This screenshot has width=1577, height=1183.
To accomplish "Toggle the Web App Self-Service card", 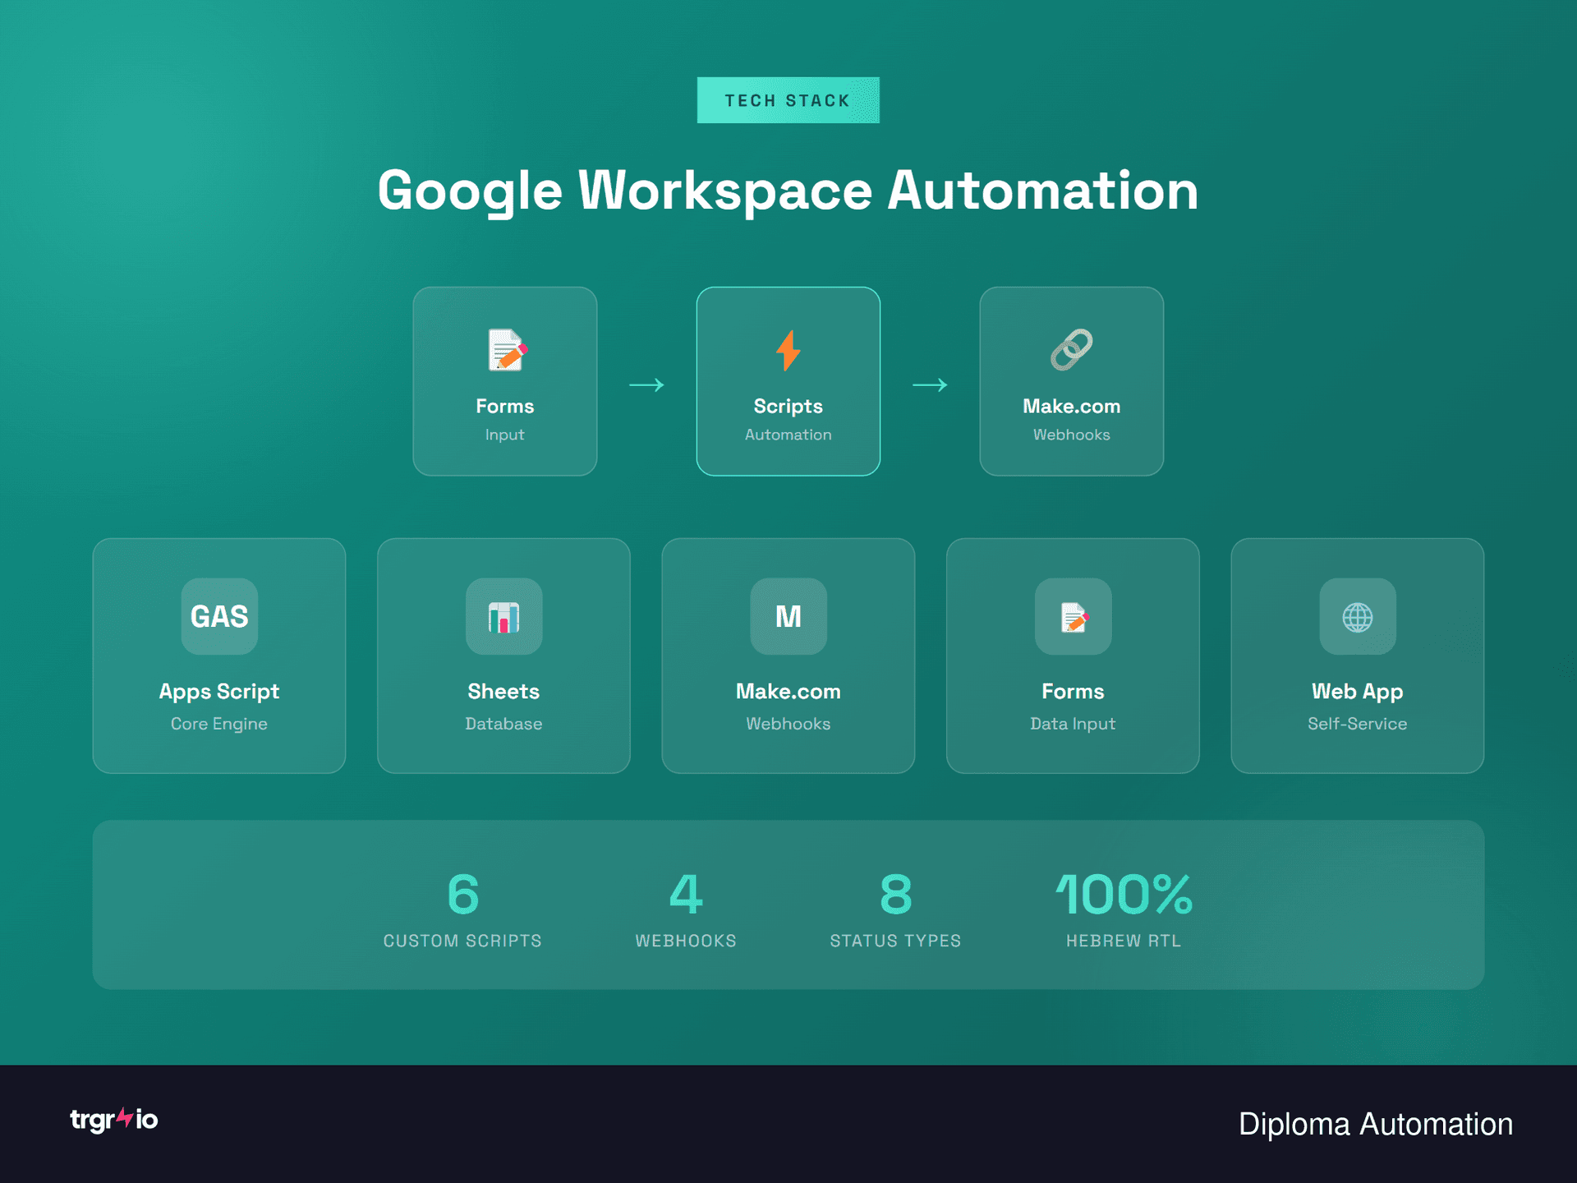I will pyautogui.click(x=1357, y=656).
